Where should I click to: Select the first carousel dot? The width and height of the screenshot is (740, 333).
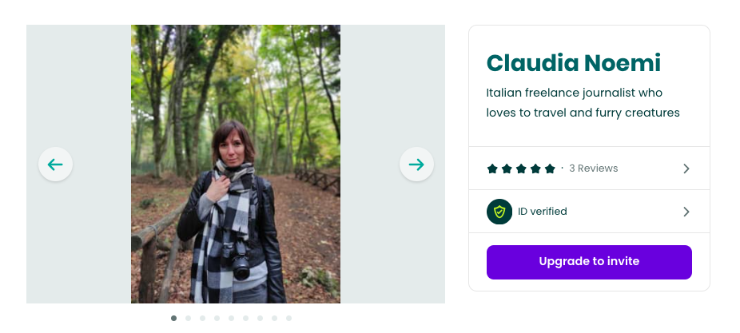click(173, 318)
